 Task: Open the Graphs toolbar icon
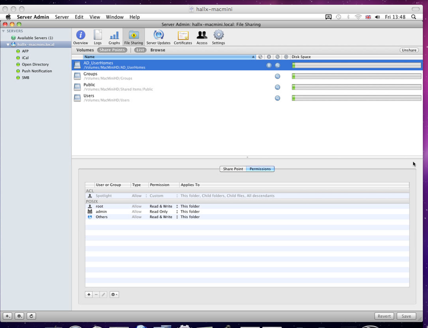(114, 37)
